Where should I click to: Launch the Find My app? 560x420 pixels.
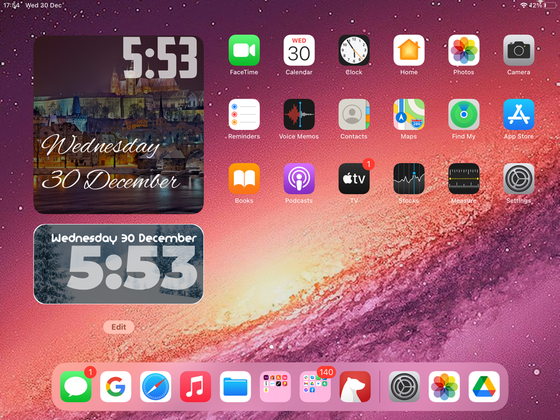point(464,115)
